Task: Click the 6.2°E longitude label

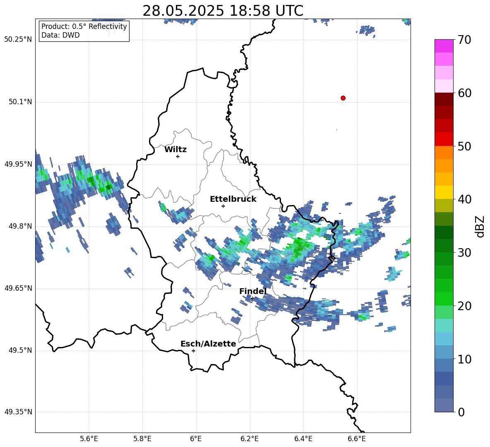Action: pyautogui.click(x=250, y=439)
